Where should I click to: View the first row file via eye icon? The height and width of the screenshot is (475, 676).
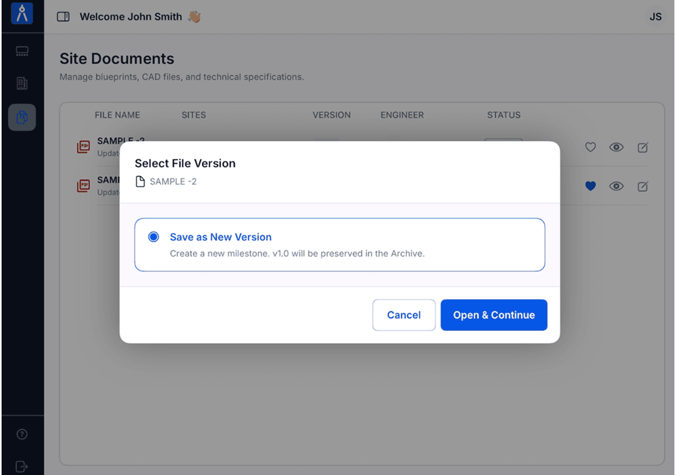(616, 147)
